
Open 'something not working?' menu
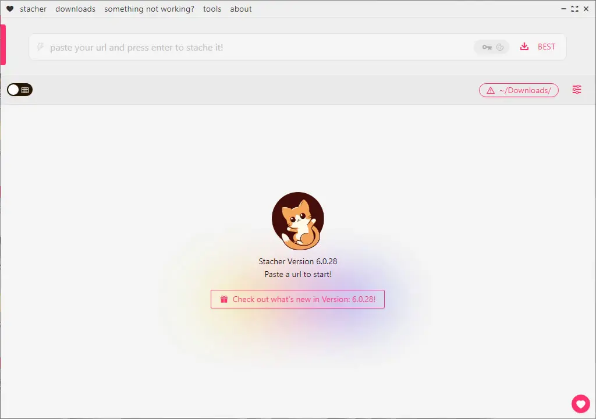coord(149,9)
